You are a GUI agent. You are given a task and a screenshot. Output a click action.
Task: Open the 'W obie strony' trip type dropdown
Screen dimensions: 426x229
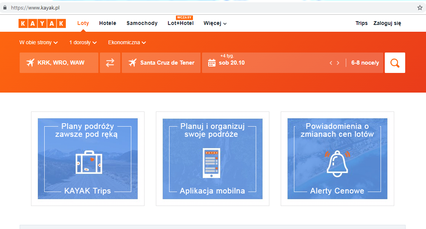click(38, 42)
